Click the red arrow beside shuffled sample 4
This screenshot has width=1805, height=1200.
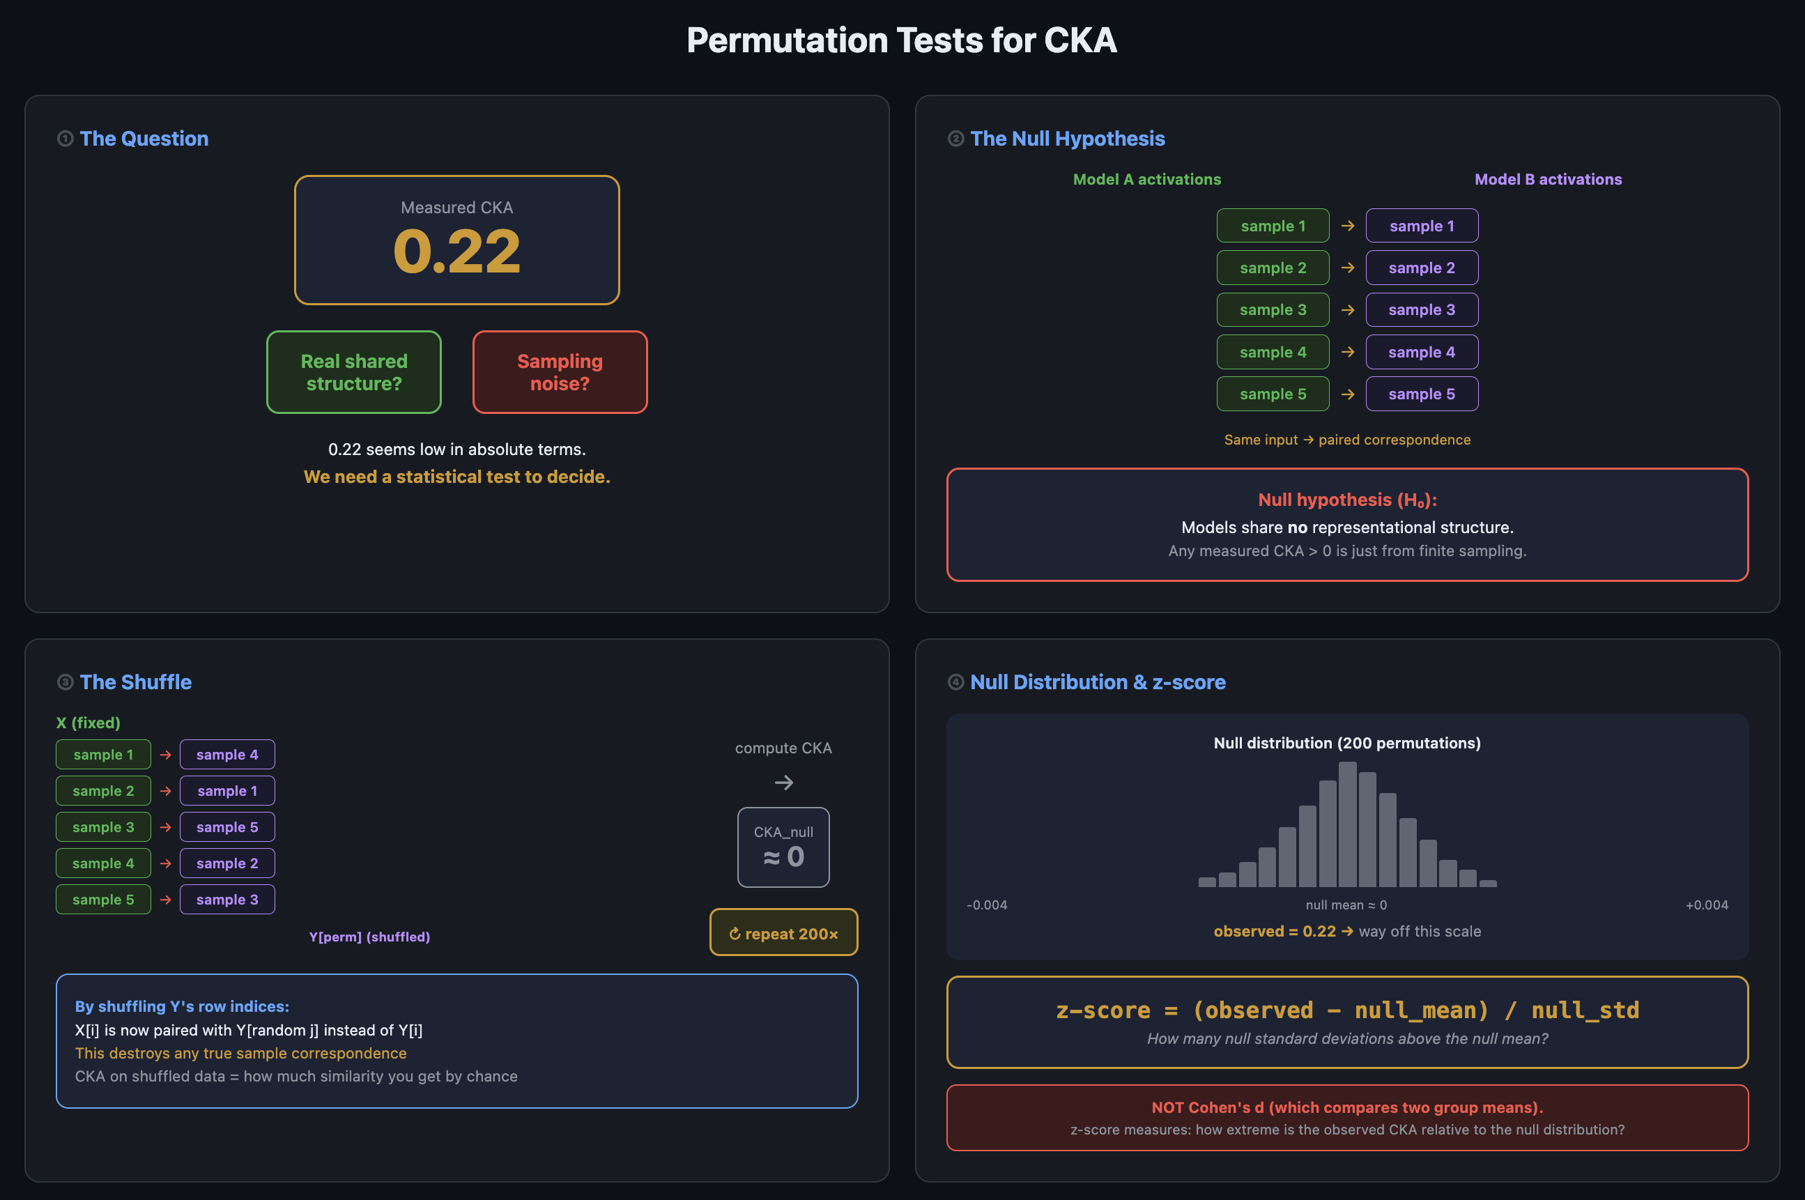coord(165,755)
